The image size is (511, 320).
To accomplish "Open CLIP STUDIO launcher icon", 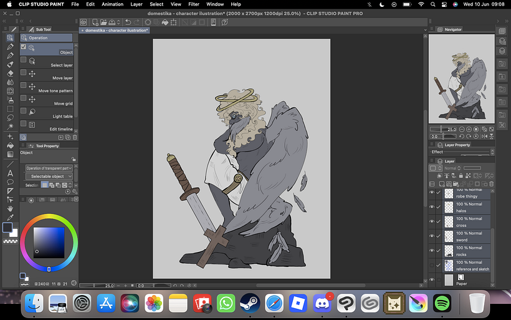I will [84, 22].
